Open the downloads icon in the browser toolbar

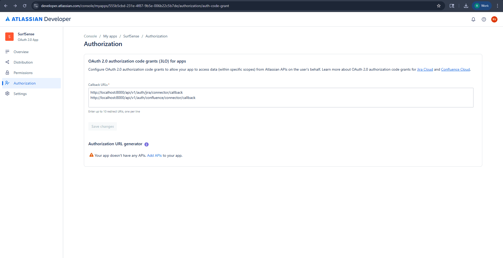[466, 5]
